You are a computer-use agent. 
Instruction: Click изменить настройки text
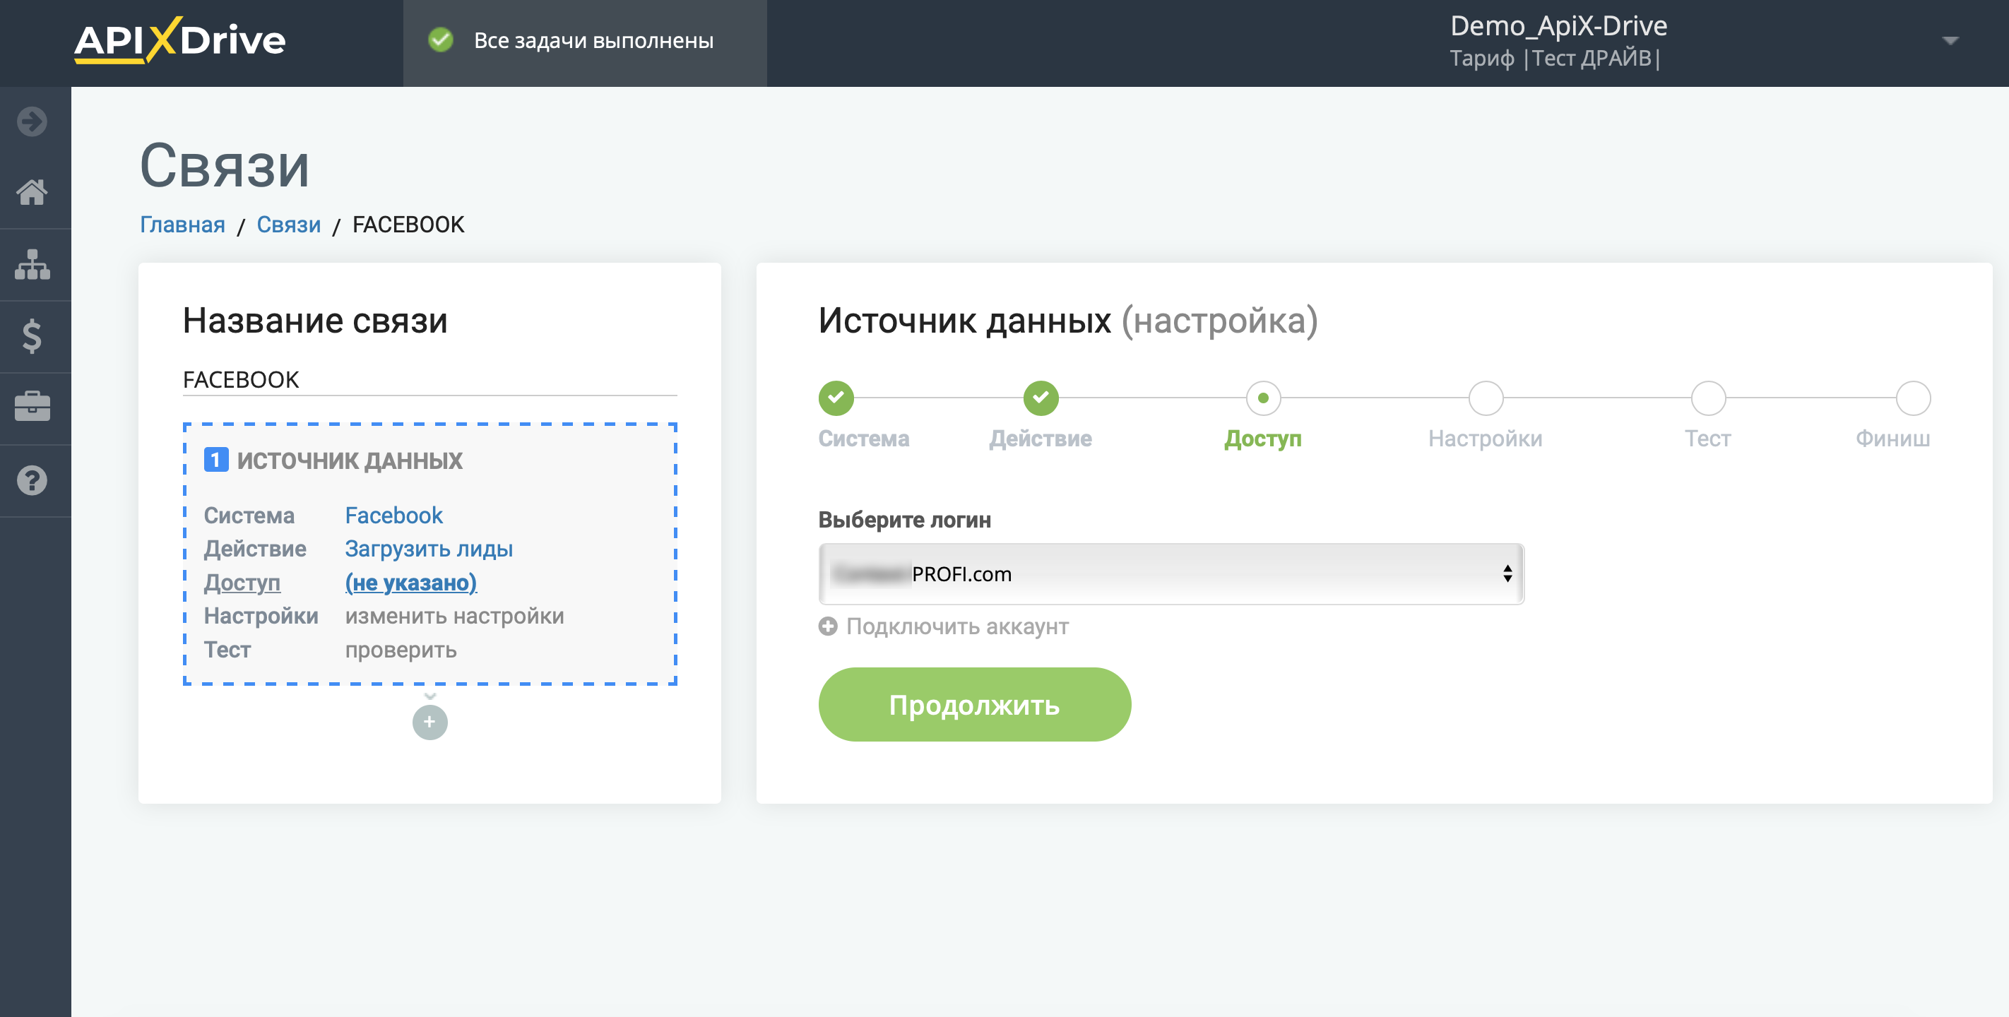455,616
